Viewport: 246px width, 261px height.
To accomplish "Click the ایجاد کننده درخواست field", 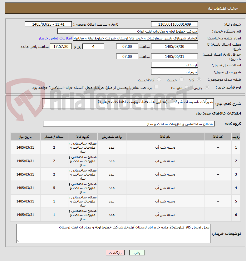I will [x=135, y=38].
